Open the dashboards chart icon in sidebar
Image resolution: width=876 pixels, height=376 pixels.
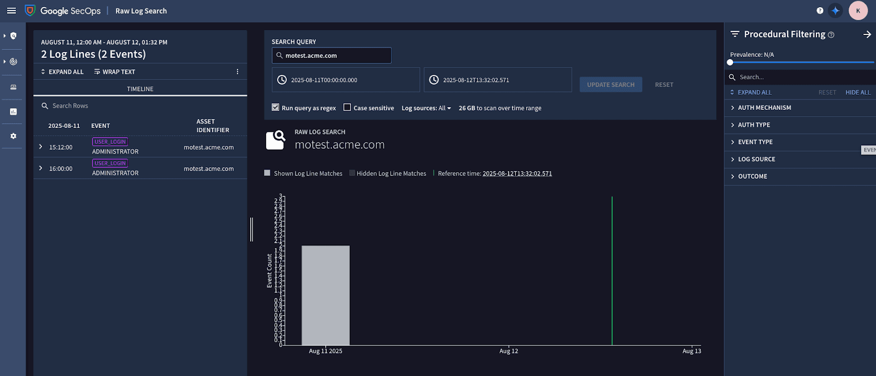pyautogui.click(x=13, y=111)
